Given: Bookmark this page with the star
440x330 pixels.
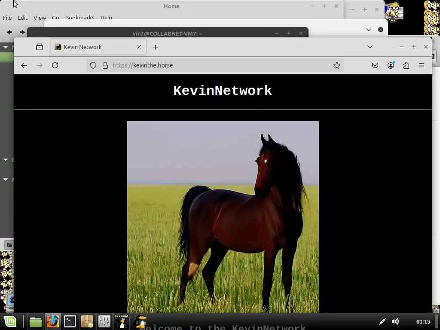Looking at the screenshot, I should coord(337,65).
